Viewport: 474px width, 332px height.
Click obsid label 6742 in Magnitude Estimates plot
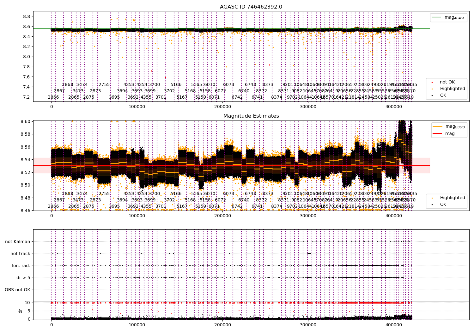coord(237,206)
